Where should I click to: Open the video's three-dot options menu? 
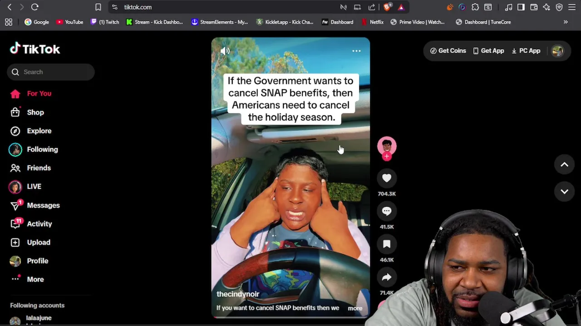pos(356,51)
